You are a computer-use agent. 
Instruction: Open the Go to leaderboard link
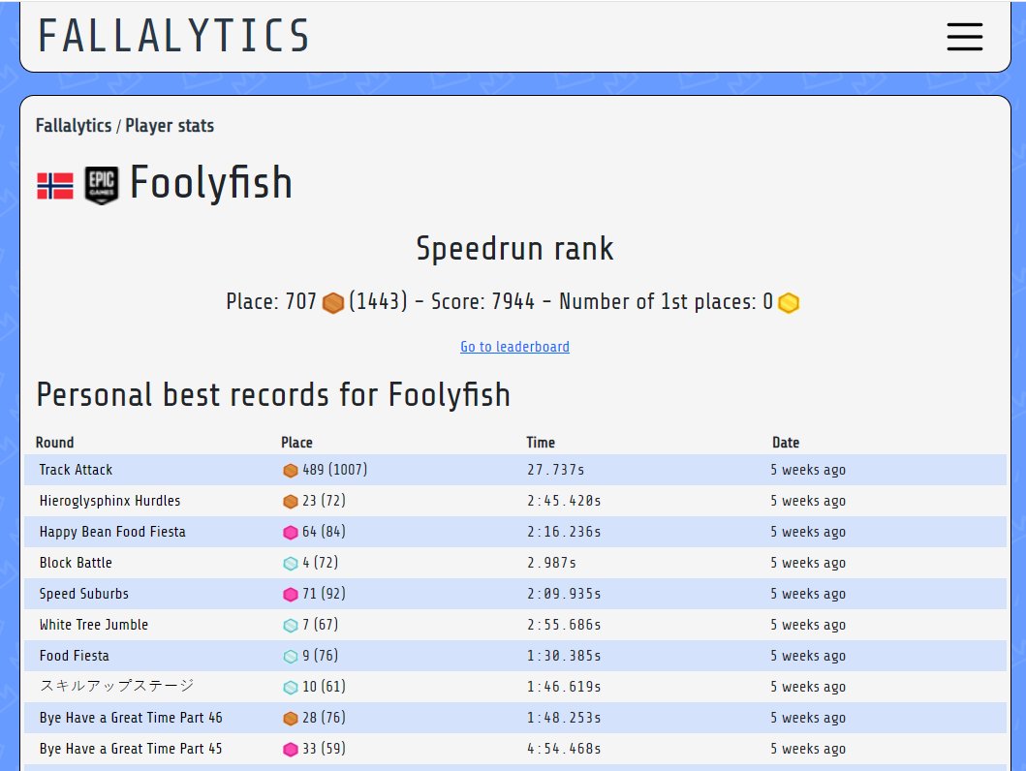pos(514,347)
